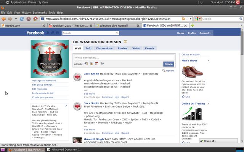Open a new tab with the plus icon
The image size is (244, 152).
click(x=193, y=25)
